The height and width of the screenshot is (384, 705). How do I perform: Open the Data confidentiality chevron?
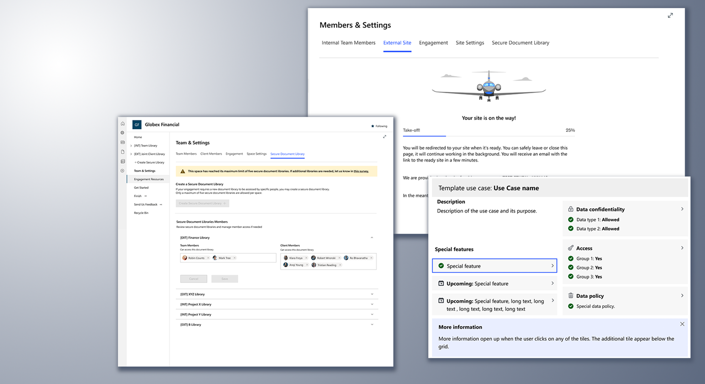[x=682, y=209]
